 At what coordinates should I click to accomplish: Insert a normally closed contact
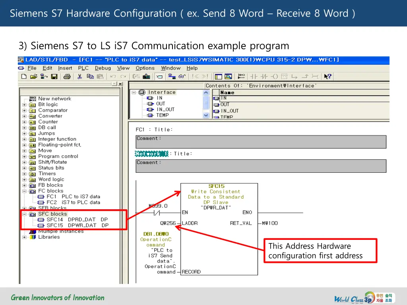pos(264,77)
